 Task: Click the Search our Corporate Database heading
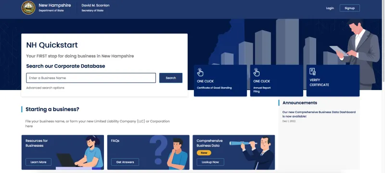pos(65,66)
